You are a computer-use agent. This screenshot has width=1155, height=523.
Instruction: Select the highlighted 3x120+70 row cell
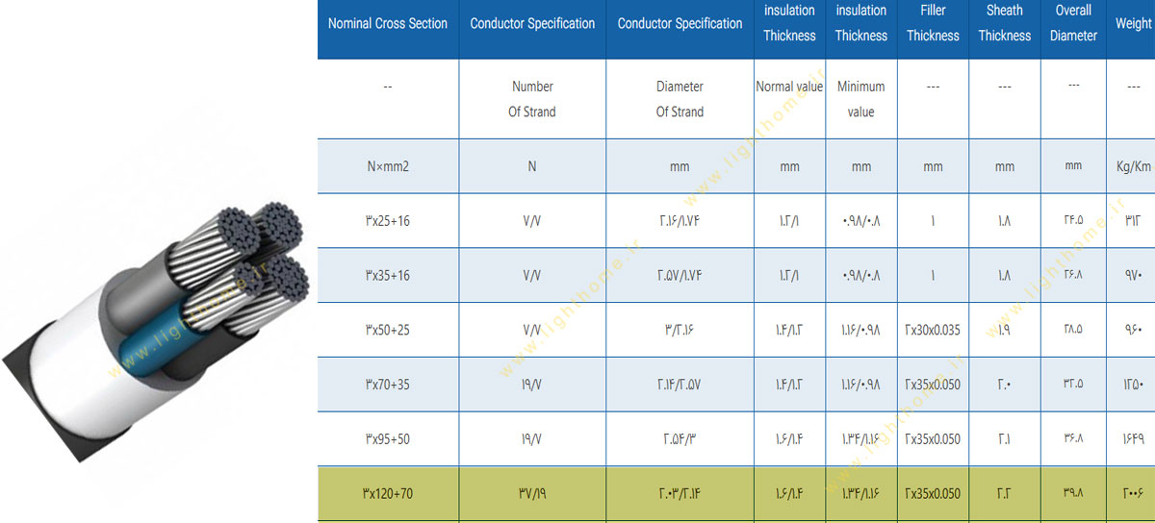[x=388, y=494]
